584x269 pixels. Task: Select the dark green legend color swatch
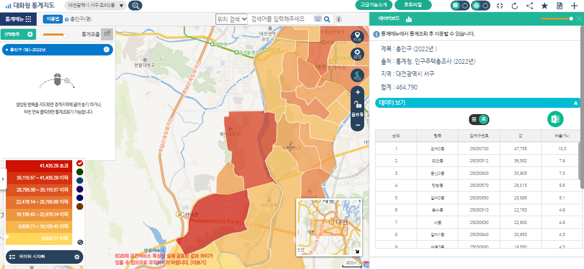[x=80, y=171]
